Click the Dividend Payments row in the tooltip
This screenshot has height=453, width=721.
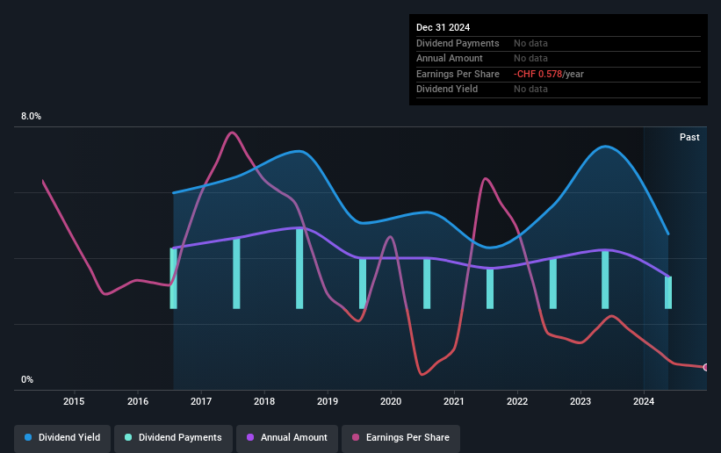(x=559, y=43)
